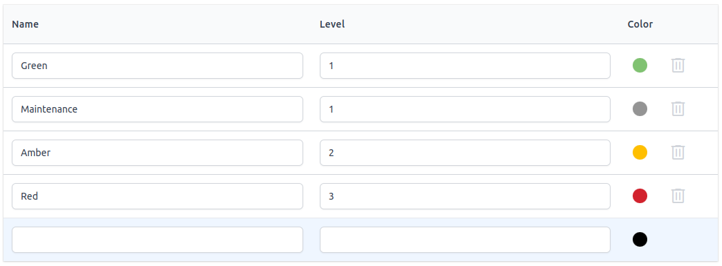Focus the Maintenance name field

[x=157, y=109]
